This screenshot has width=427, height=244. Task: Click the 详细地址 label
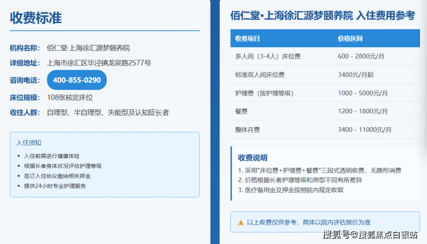[x=25, y=63]
